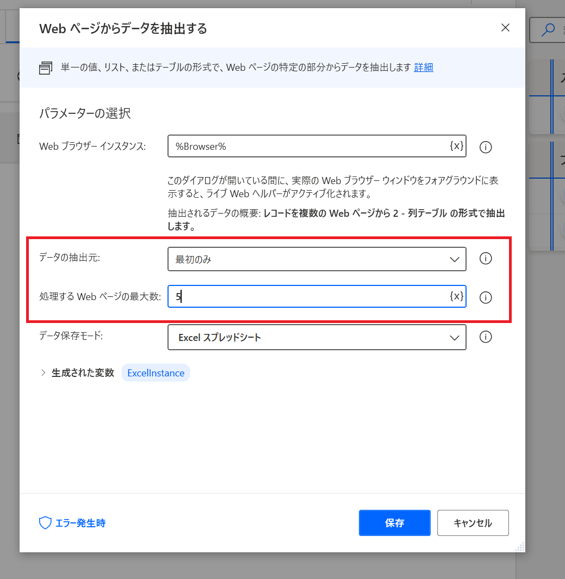Viewport: 565px width, 579px height.
Task: Click the キャンセル button
Action: pyautogui.click(x=473, y=523)
